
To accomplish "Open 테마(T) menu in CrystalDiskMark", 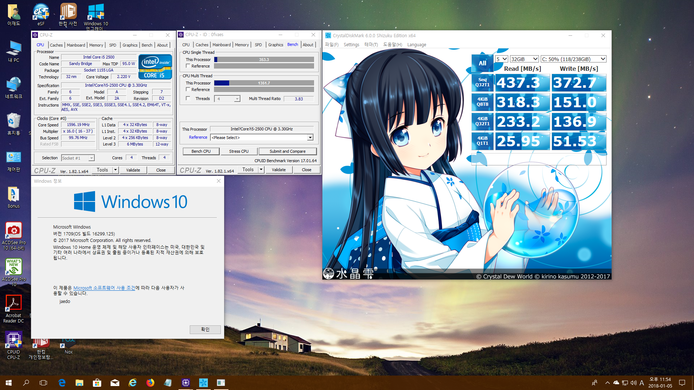I will click(371, 45).
